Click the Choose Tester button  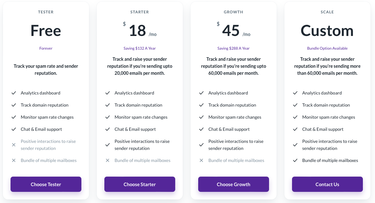46,184
